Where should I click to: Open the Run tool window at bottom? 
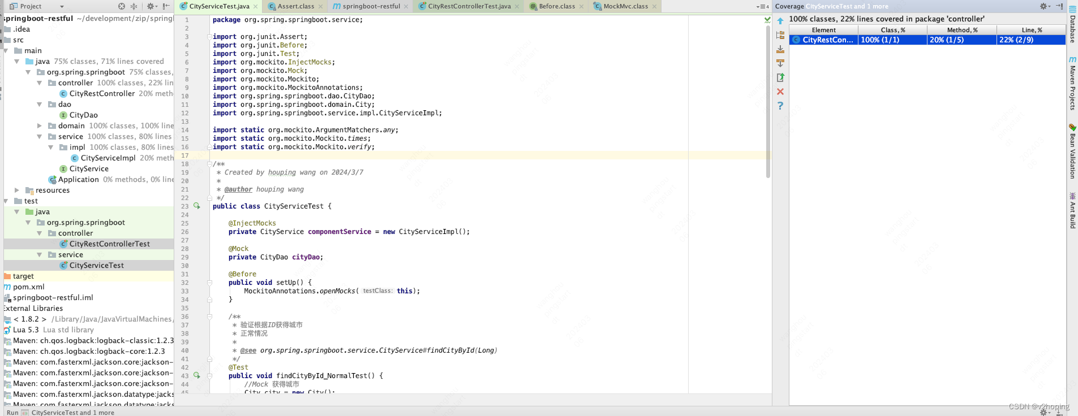pyautogui.click(x=12, y=413)
